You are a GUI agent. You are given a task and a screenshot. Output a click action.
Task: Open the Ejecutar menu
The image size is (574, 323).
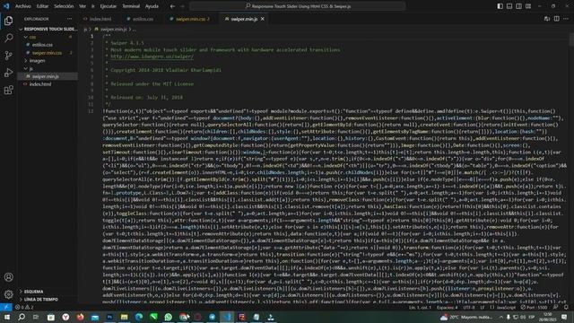pos(109,6)
